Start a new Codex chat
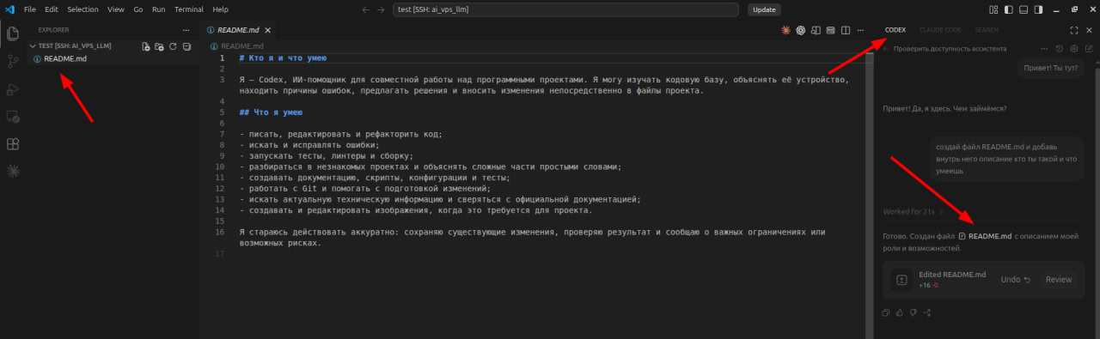 click(1088, 49)
